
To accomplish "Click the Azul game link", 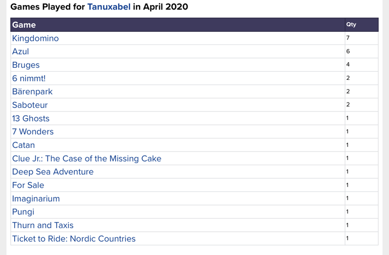I will click(21, 52).
